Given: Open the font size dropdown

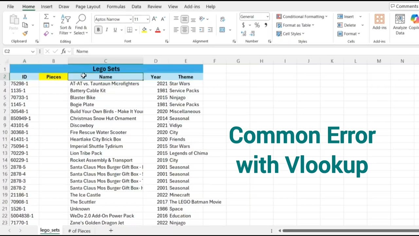Looking at the screenshot, I should click(147, 19).
